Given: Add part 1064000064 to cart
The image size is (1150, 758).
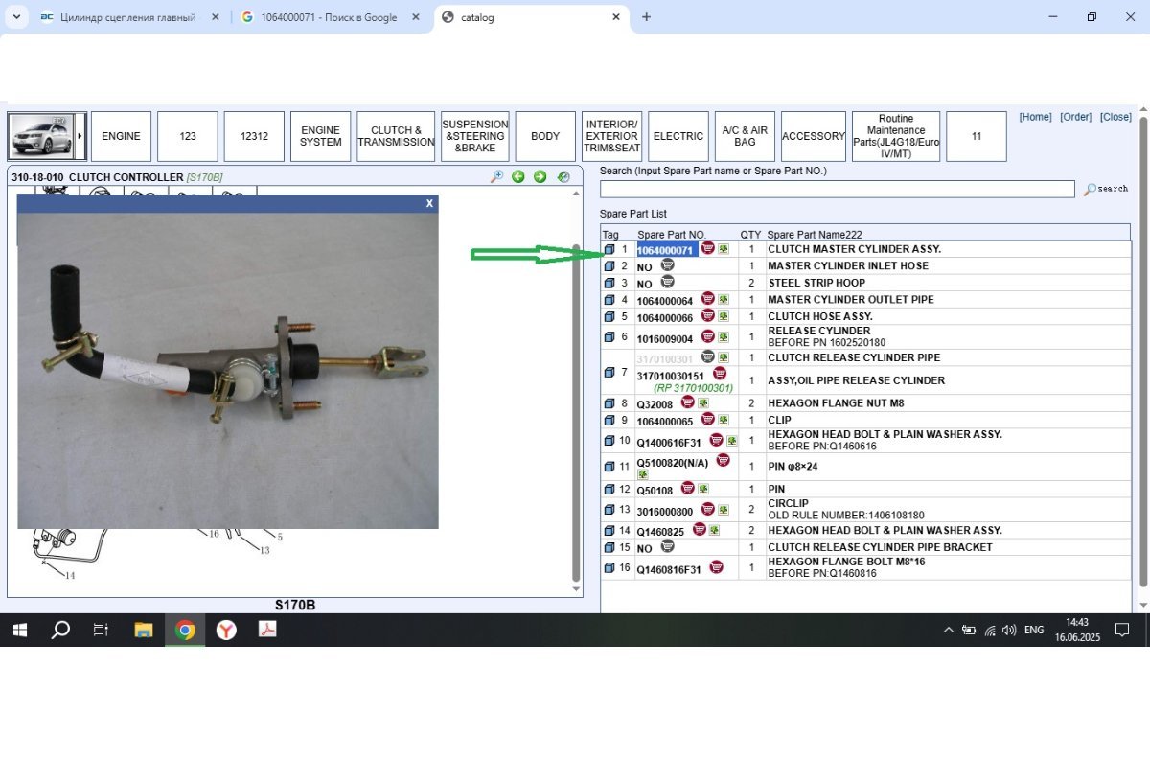Looking at the screenshot, I should pos(707,299).
